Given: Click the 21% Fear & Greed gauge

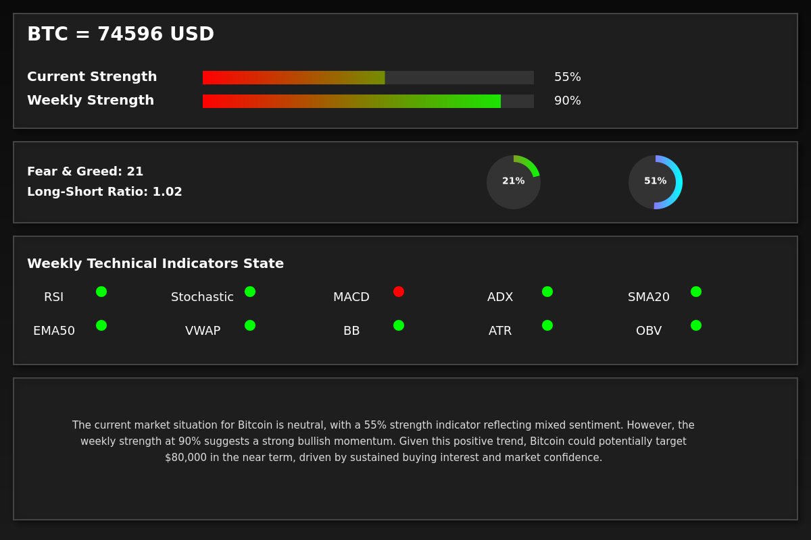Looking at the screenshot, I should pos(514,182).
